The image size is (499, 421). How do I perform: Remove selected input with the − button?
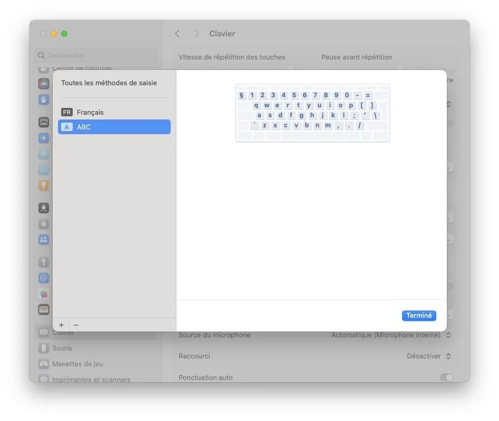76,325
